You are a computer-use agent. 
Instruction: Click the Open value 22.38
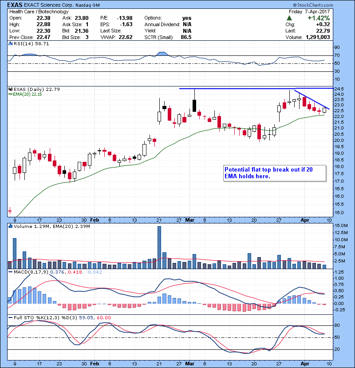click(x=43, y=18)
